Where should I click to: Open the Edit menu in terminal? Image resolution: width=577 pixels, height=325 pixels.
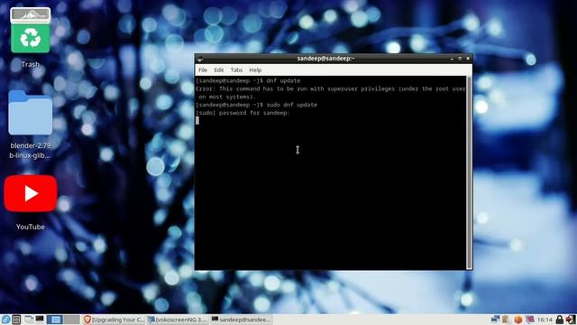tap(218, 70)
